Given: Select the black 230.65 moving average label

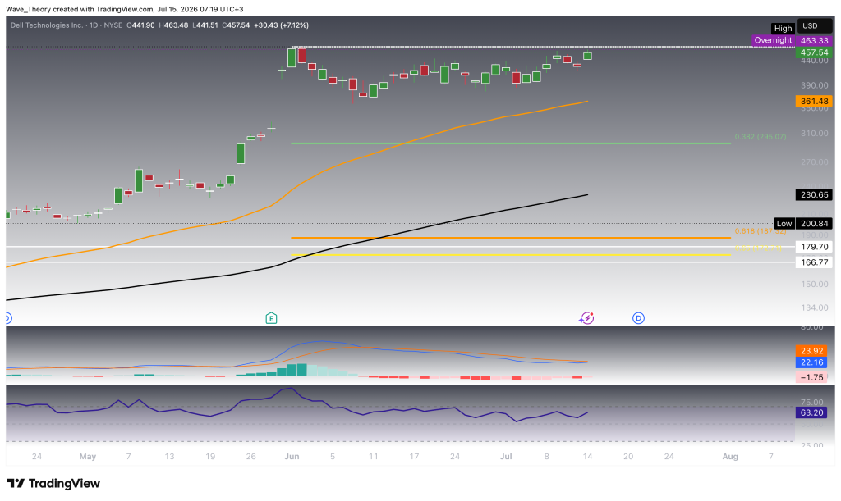Looking at the screenshot, I should pyautogui.click(x=814, y=195).
